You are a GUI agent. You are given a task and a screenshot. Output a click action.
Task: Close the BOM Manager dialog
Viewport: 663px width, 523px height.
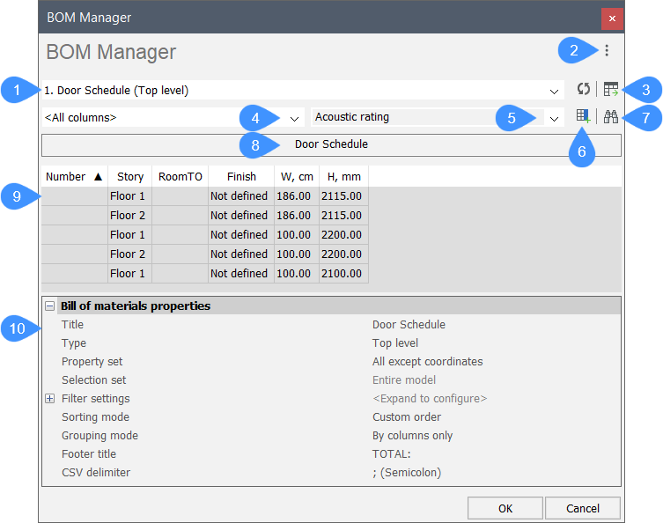(613, 18)
